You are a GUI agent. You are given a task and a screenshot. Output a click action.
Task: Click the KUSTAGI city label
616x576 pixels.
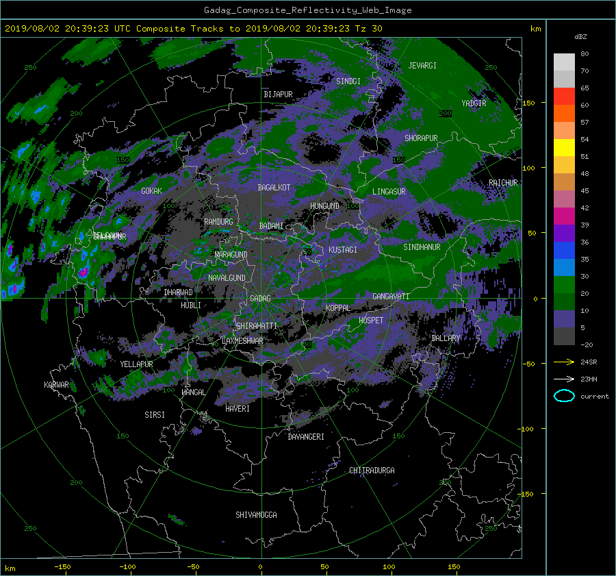point(343,250)
